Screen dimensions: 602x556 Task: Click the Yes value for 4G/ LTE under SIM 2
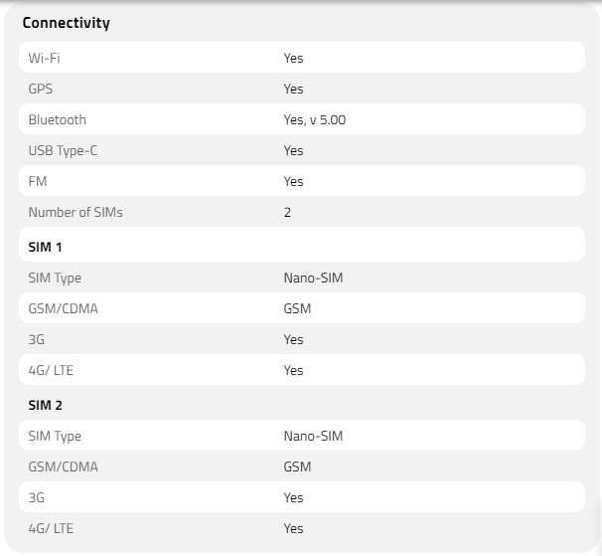pyautogui.click(x=293, y=528)
